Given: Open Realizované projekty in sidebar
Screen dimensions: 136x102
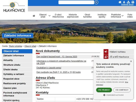Looking at the screenshot, I should [17, 83].
